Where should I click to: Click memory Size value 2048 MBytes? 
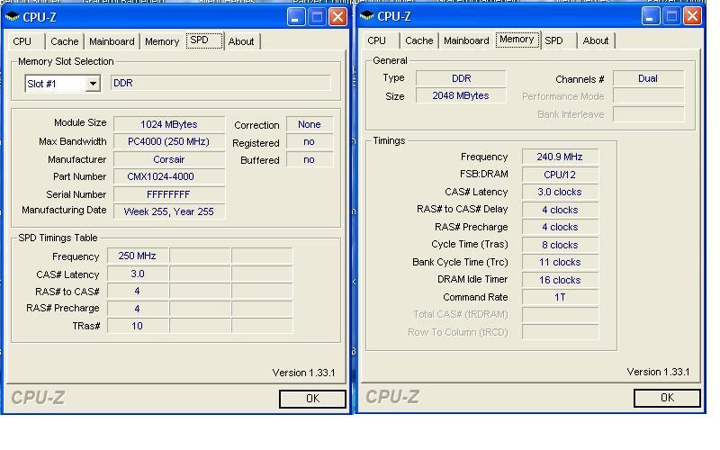point(461,95)
